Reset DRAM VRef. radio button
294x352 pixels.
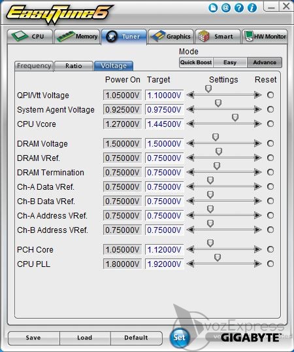[x=270, y=158]
